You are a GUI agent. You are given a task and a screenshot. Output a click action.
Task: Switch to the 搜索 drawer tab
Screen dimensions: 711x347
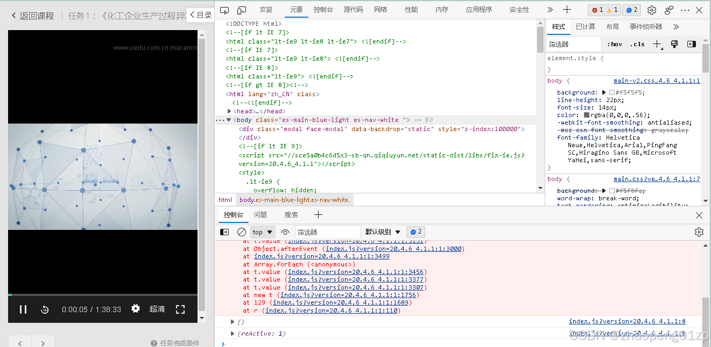(291, 215)
